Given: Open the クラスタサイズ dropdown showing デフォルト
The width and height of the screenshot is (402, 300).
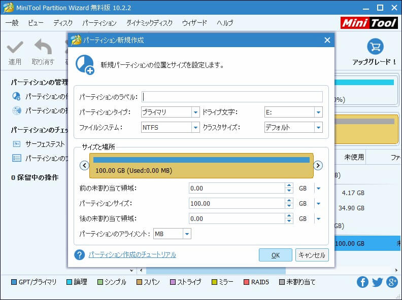Looking at the screenshot, I should tap(318, 128).
